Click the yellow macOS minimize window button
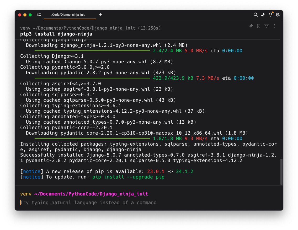This screenshot has height=230, width=298. 25,15
